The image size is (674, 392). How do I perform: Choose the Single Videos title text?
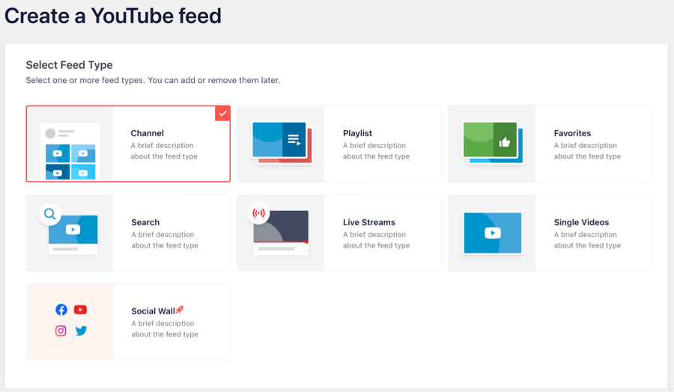(x=581, y=222)
